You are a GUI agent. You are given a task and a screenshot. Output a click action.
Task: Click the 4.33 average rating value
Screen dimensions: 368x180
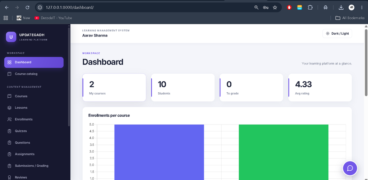click(x=303, y=84)
